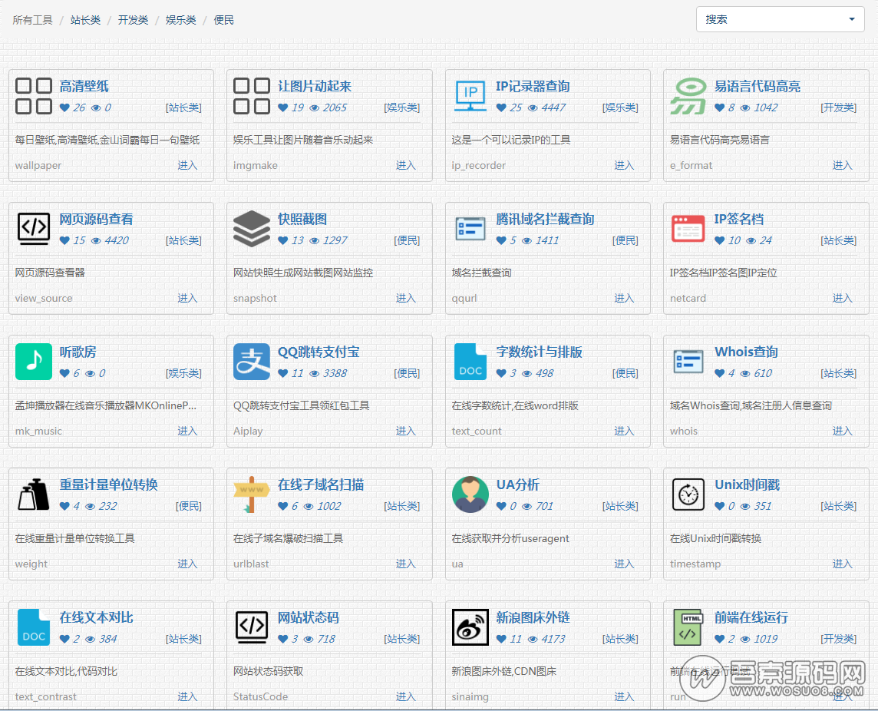Open the 字数统计与排版 DOC icon
This screenshot has height=711, width=878.
pyautogui.click(x=470, y=361)
